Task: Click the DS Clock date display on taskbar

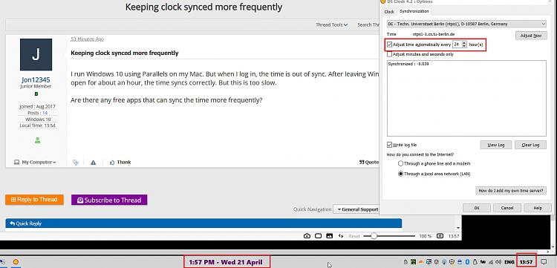Action: tap(226, 262)
